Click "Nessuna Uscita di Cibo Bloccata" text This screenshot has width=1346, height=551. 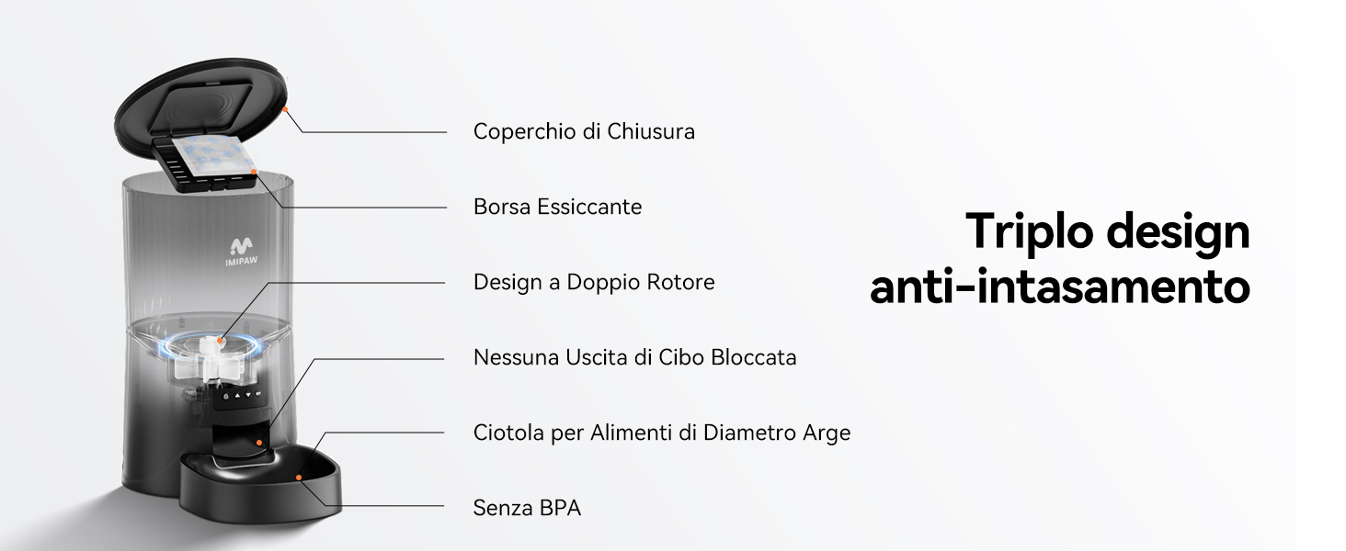634,357
